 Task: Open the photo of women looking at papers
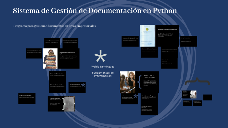pos(128,82)
